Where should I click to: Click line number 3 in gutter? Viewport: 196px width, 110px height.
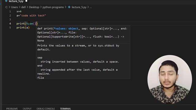pyautogui.click(x=10, y=20)
